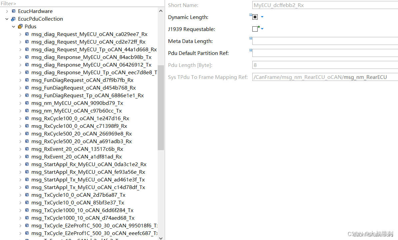Collapse the EcucPduCollection tree node

[7, 19]
